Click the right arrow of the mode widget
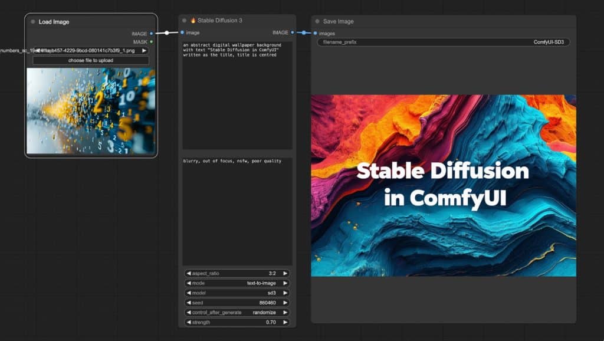604x341 pixels. click(285, 283)
